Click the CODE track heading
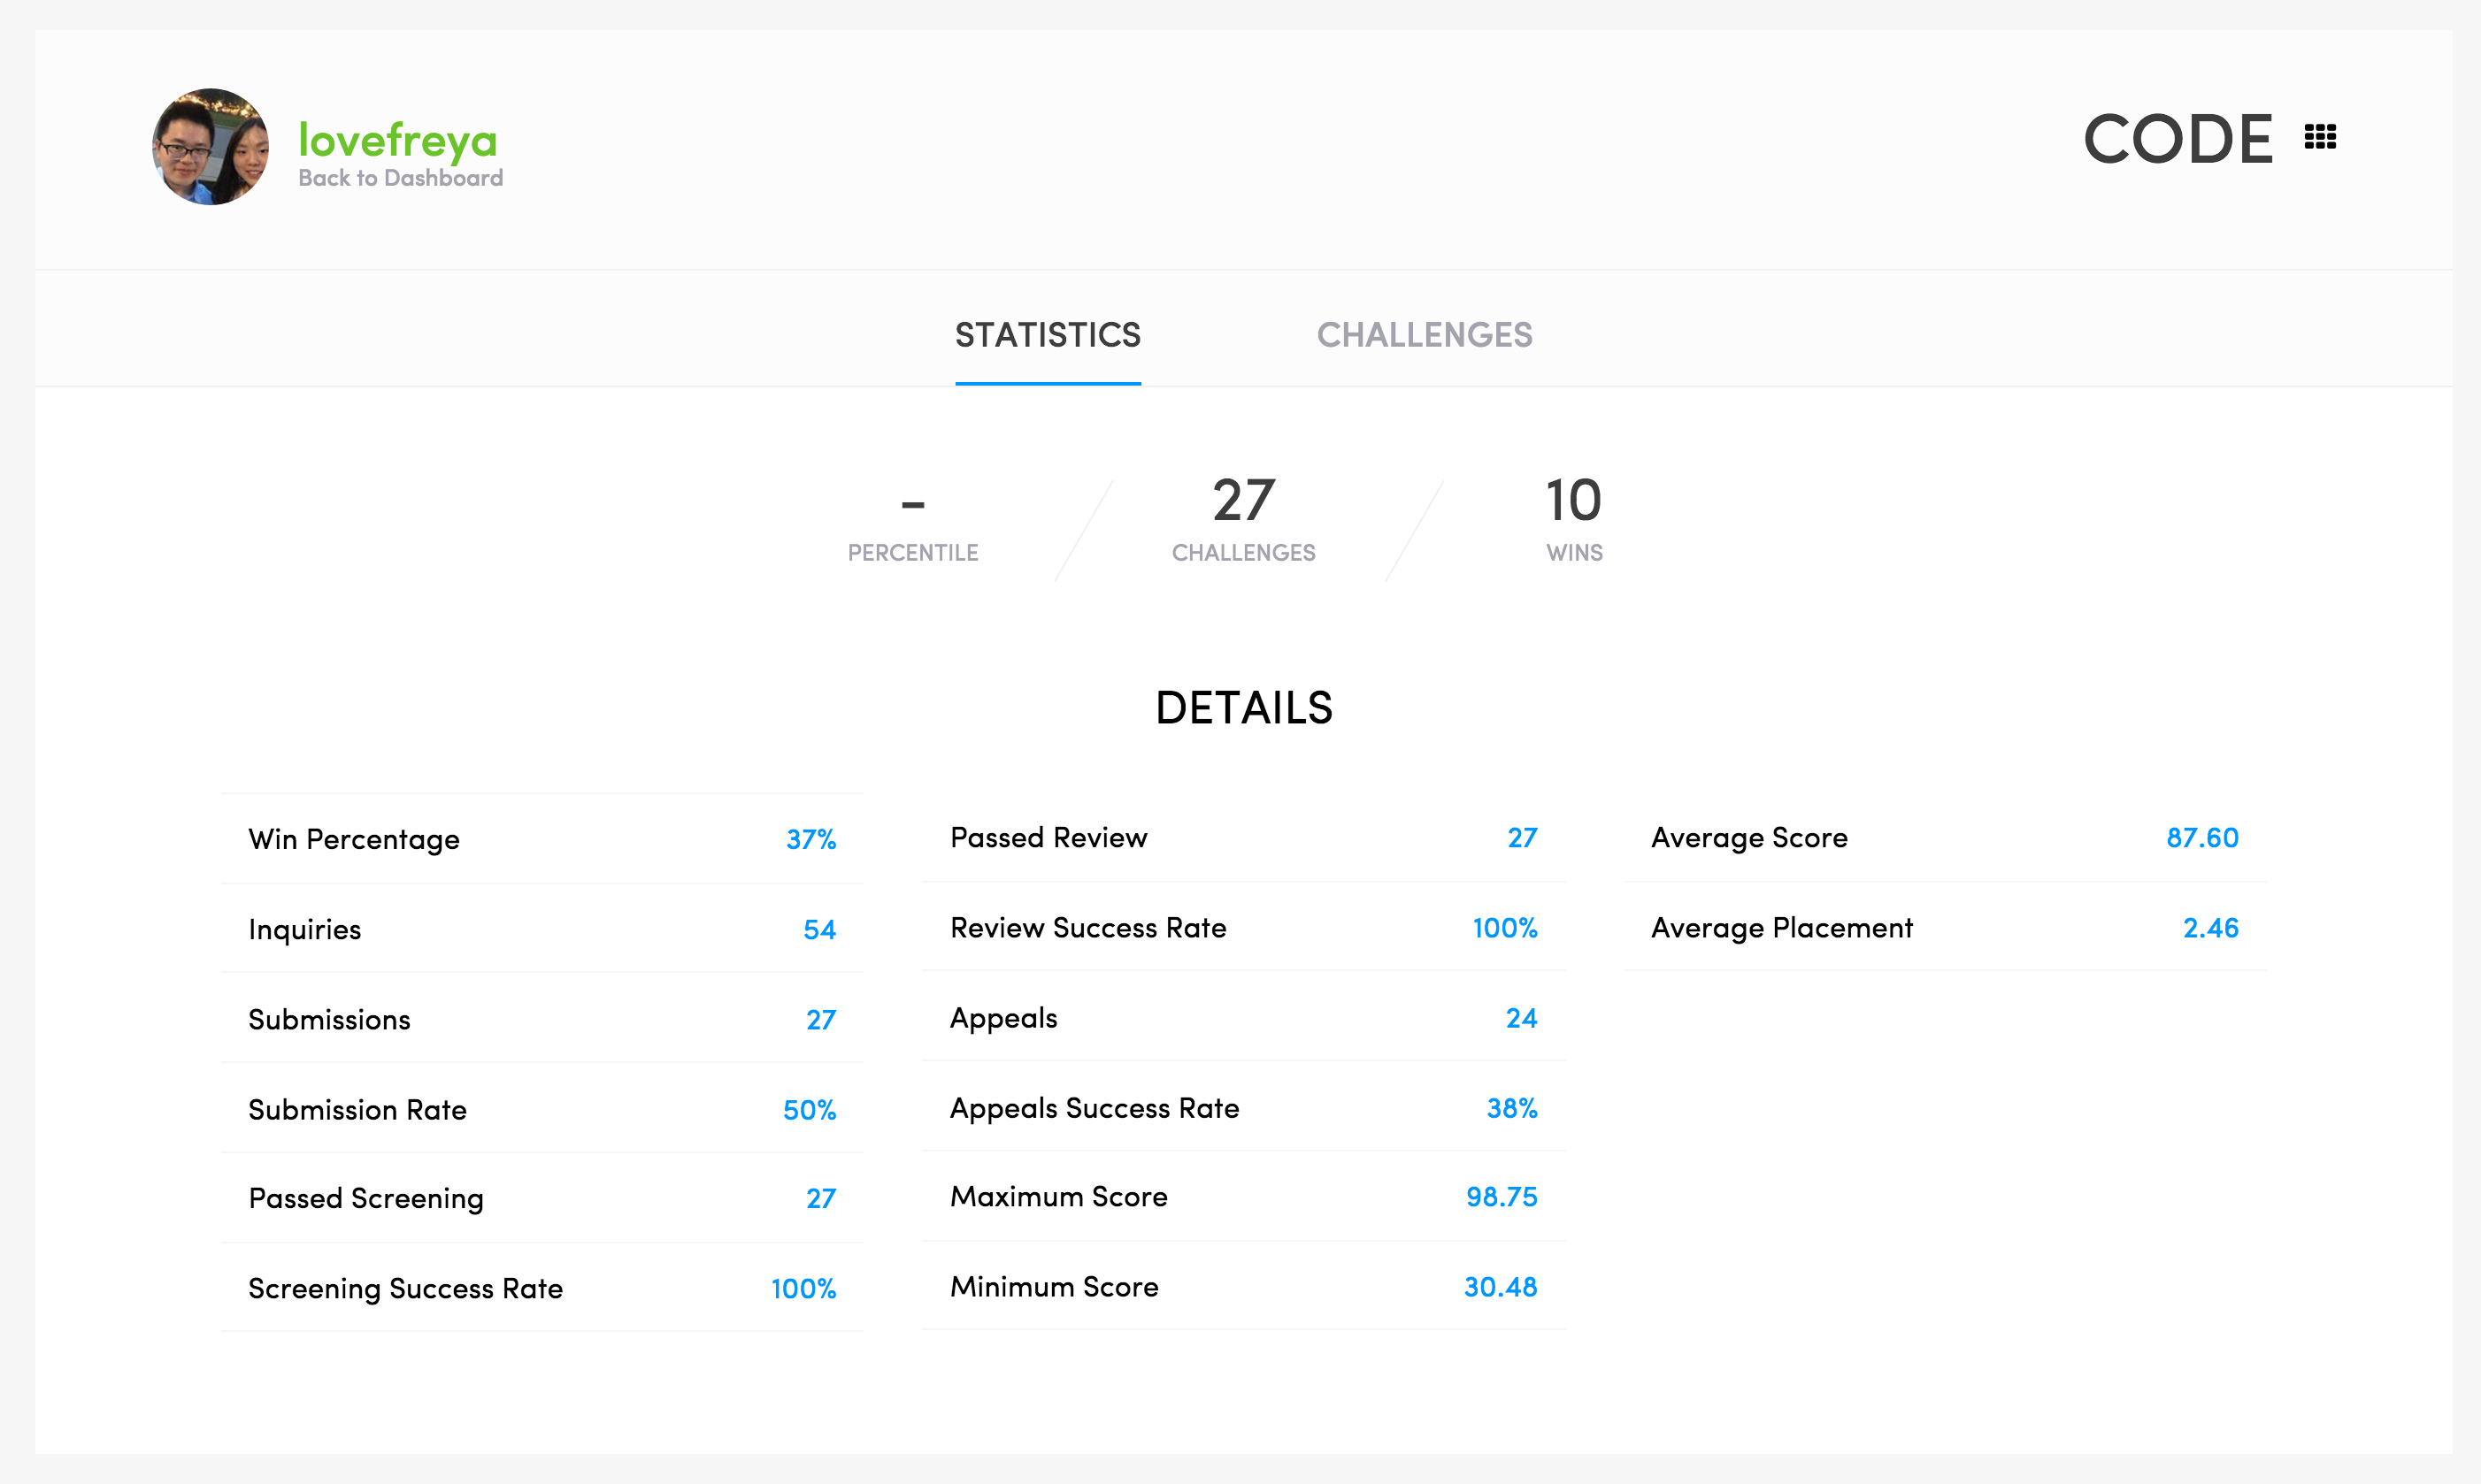The width and height of the screenshot is (2481, 1484). 2178,138
